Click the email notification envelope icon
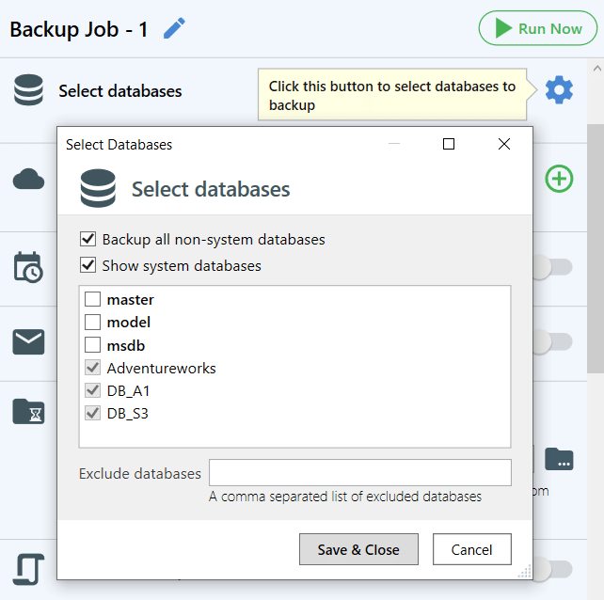 tap(29, 342)
